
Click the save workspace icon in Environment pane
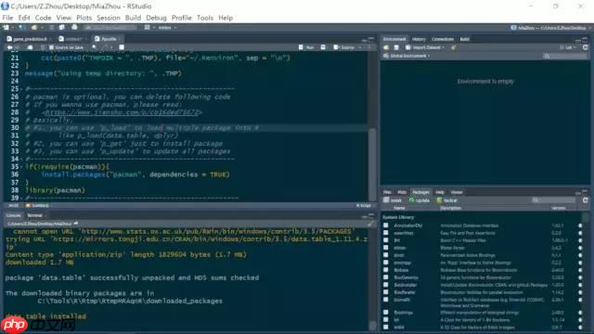(x=396, y=47)
